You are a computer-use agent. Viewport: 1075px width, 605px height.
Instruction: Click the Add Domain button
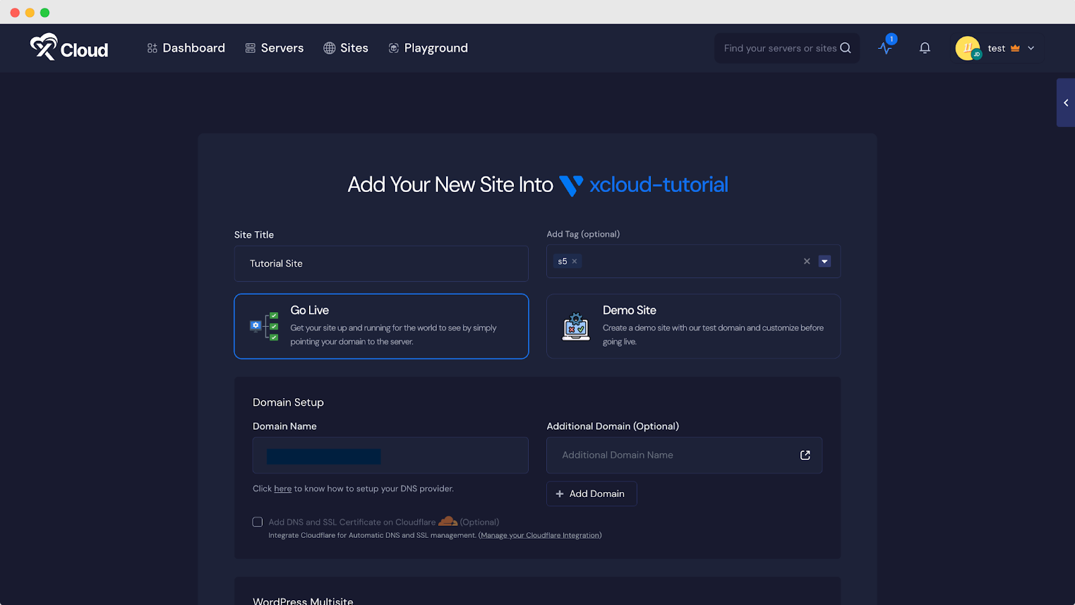tap(591, 494)
